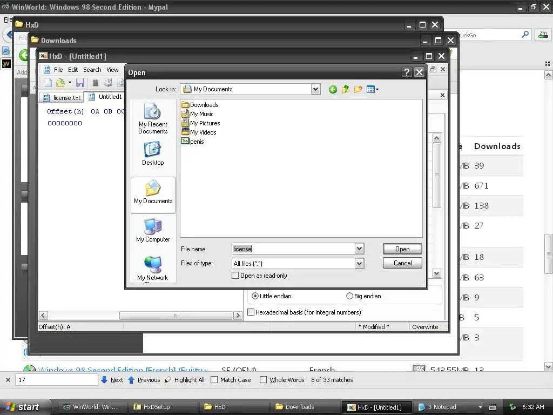Close the data inspector panel with X

tap(443, 95)
